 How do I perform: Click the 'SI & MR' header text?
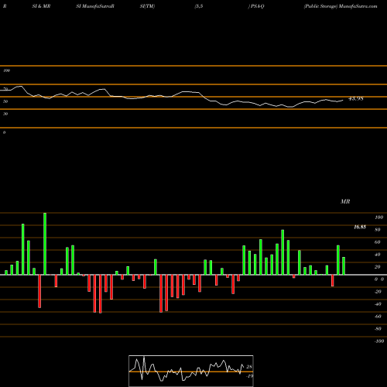click(x=41, y=6)
